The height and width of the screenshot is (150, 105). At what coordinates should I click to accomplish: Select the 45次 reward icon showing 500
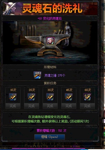69,97
